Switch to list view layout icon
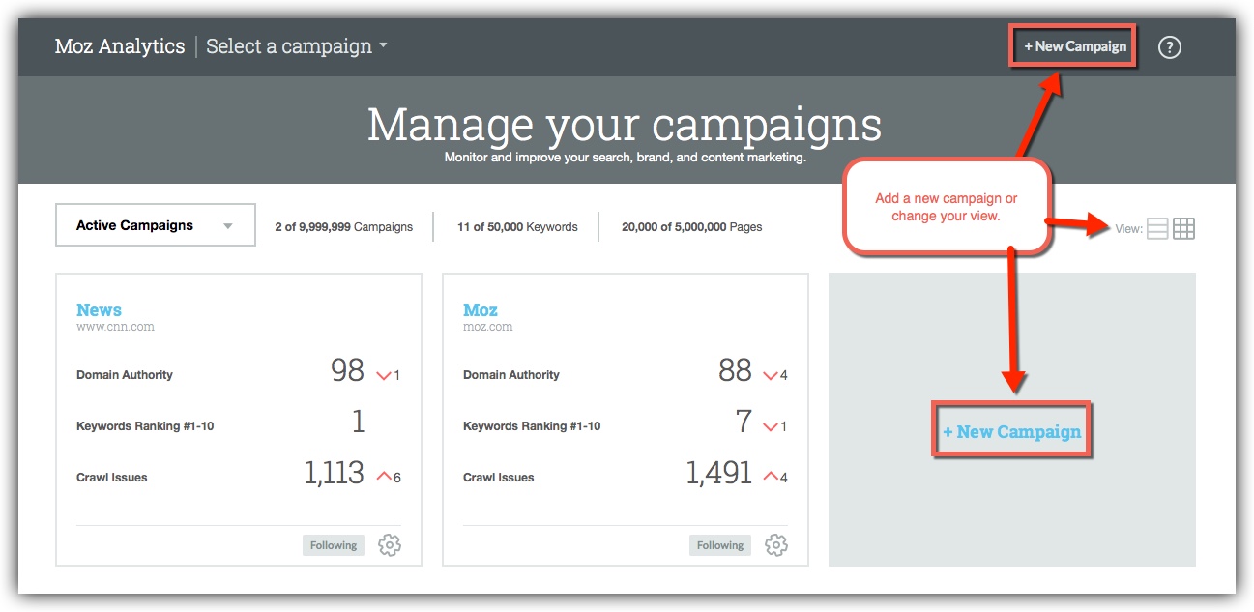This screenshot has width=1254, height=612. pyautogui.click(x=1157, y=229)
